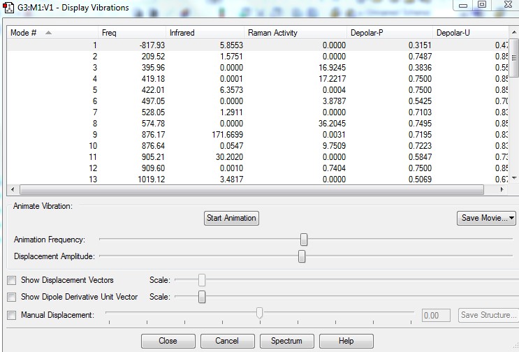Click the table's vertical scroll down arrow
The width and height of the screenshot is (519, 352).
[x=514, y=178]
